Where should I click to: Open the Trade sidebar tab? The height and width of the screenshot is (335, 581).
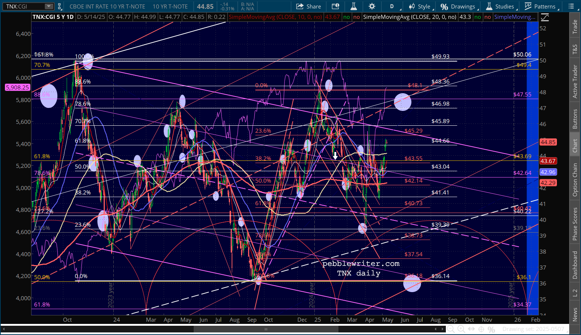(x=575, y=27)
